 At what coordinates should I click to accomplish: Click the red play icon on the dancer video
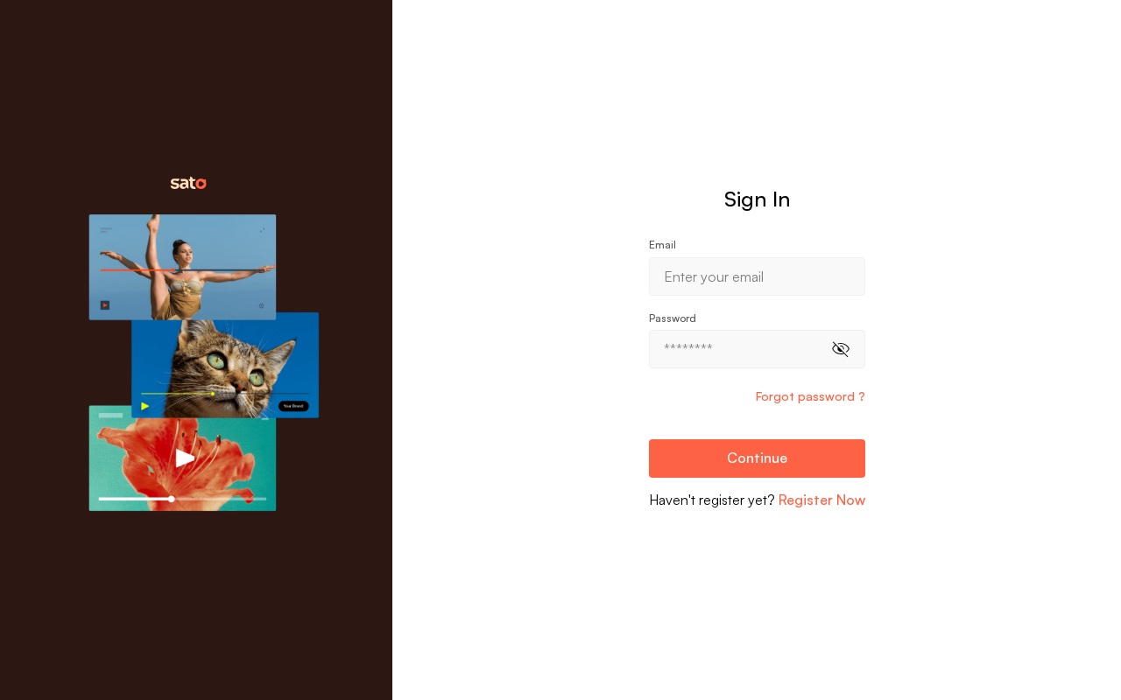pos(105,305)
